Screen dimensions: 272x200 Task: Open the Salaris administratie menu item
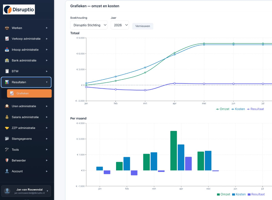(26, 117)
